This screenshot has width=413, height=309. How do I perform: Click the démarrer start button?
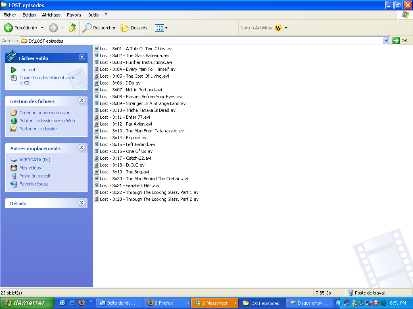tap(27, 303)
